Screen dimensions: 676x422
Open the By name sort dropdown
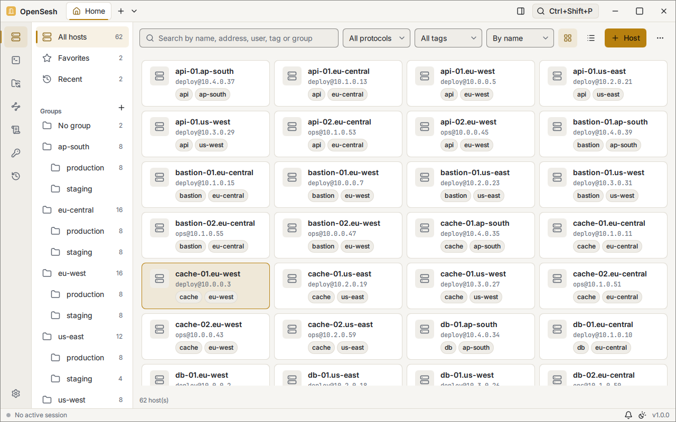[x=520, y=38]
